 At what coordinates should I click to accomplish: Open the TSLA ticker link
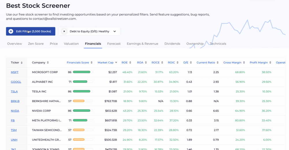[14, 92]
